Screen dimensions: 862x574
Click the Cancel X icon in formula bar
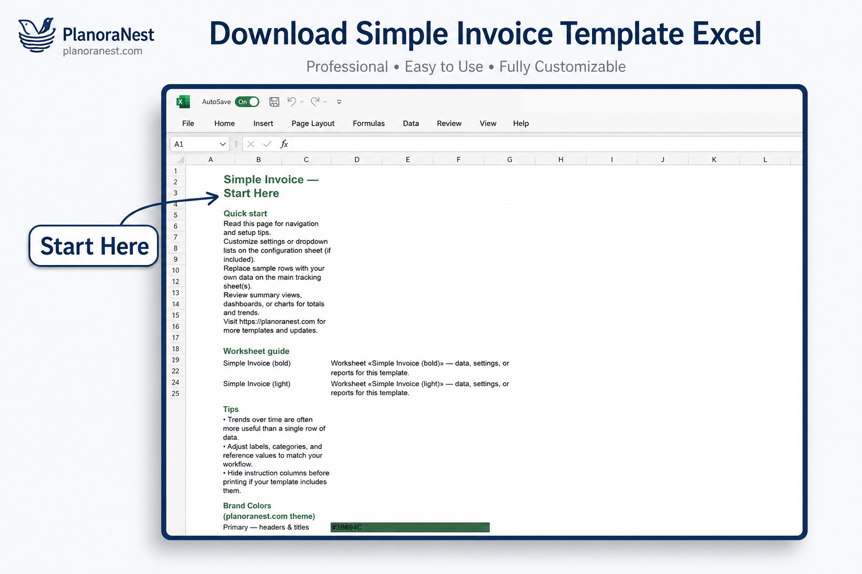pos(251,144)
